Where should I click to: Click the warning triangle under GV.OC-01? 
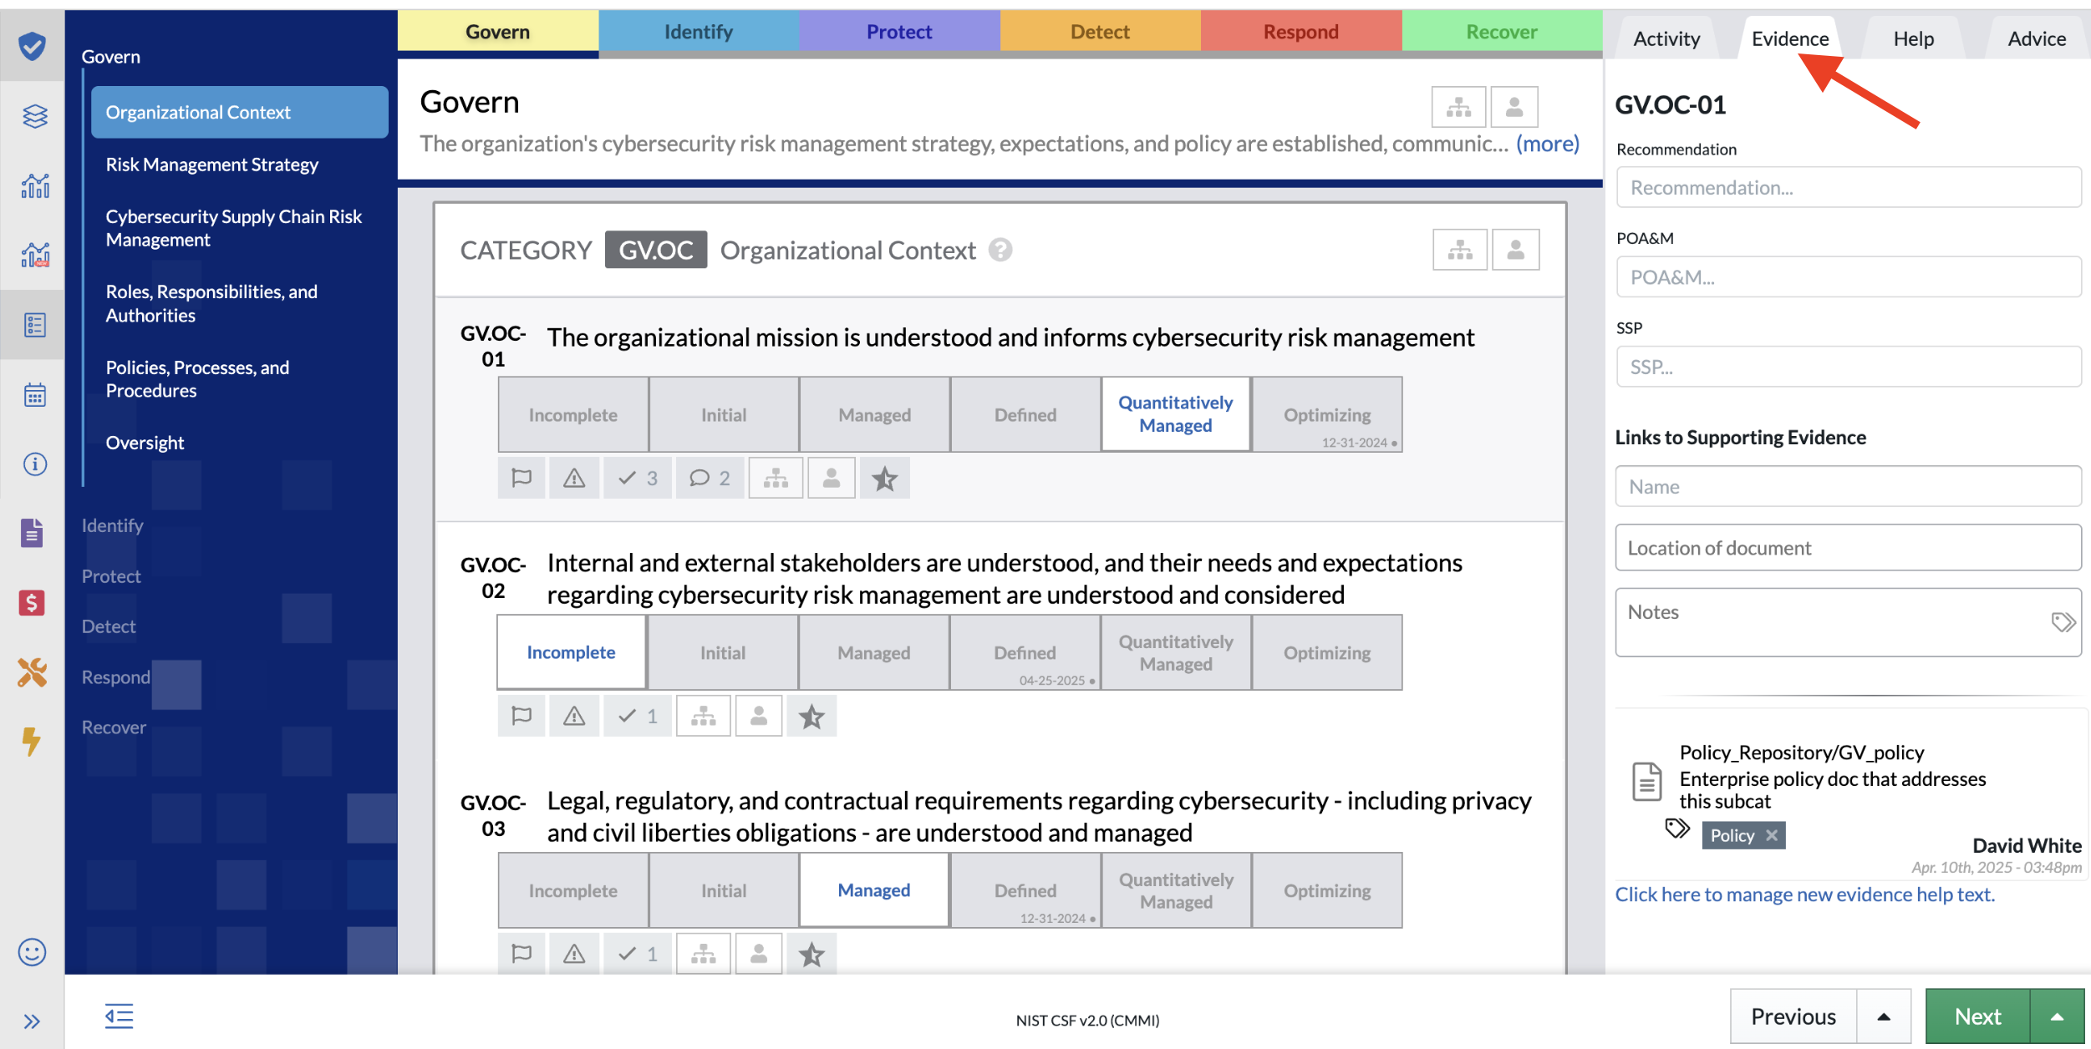point(574,478)
